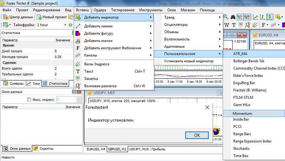Image resolution: width=285 pixels, height=161 pixels.
Task: Click the magnifier zoom-out toolbar icon
Action: pyautogui.click(x=226, y=17)
